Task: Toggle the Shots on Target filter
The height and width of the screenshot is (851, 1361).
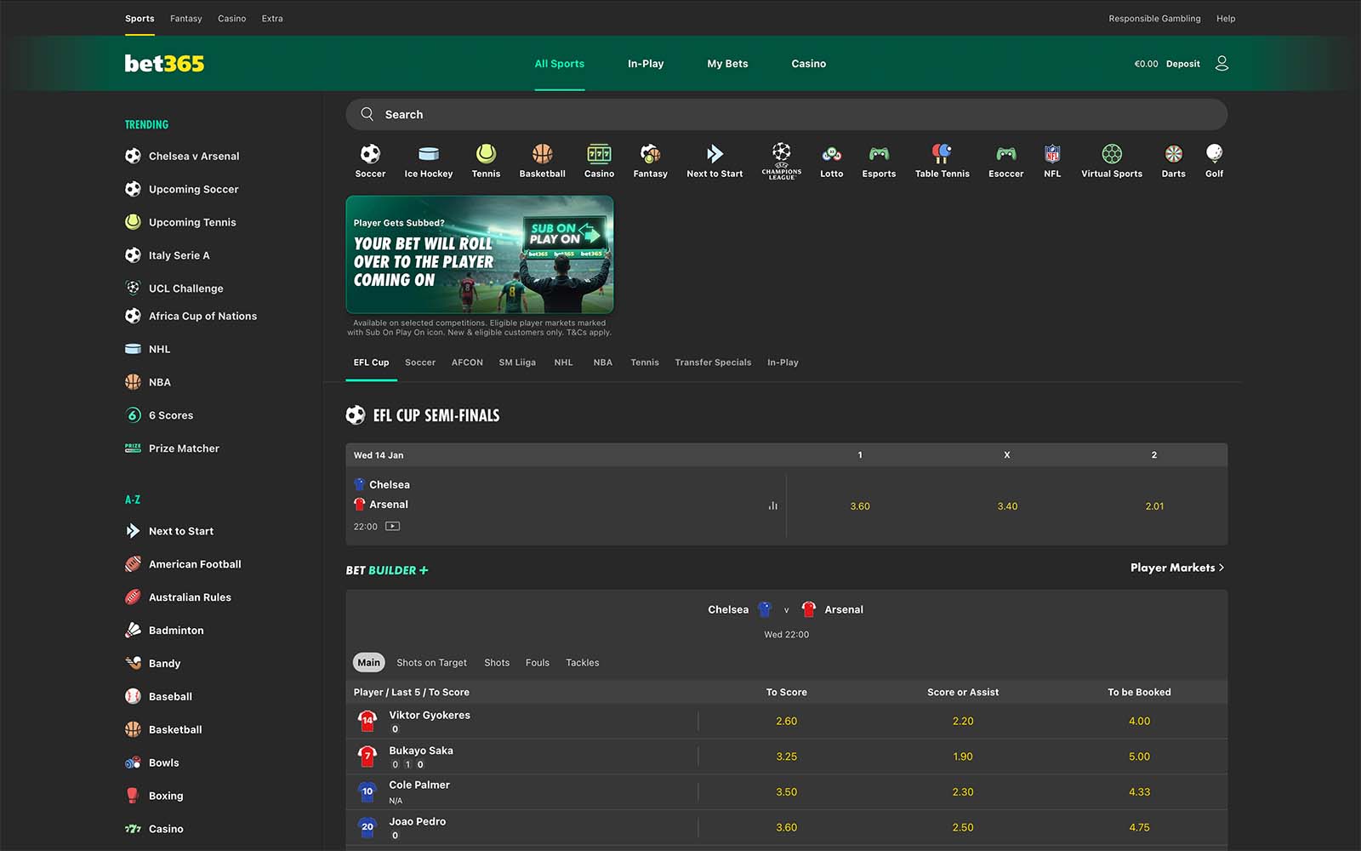Action: (431, 663)
